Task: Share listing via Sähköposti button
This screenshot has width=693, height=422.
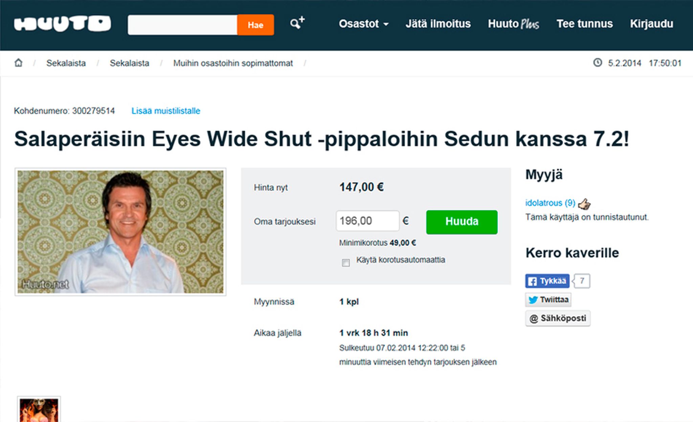Action: coord(558,318)
